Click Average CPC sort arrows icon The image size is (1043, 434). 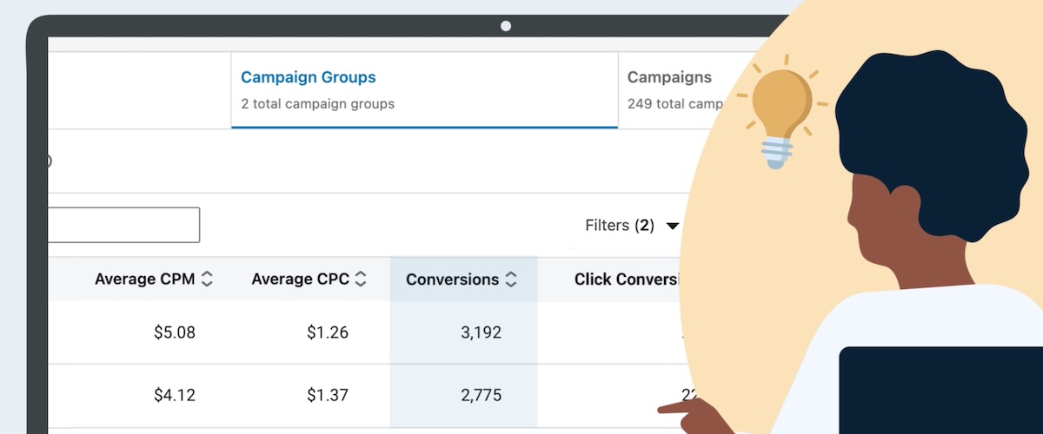[361, 279]
